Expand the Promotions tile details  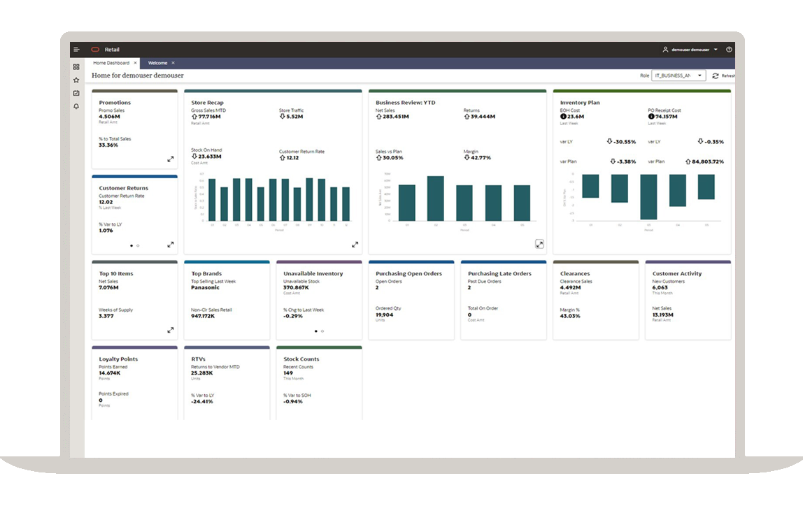170,159
